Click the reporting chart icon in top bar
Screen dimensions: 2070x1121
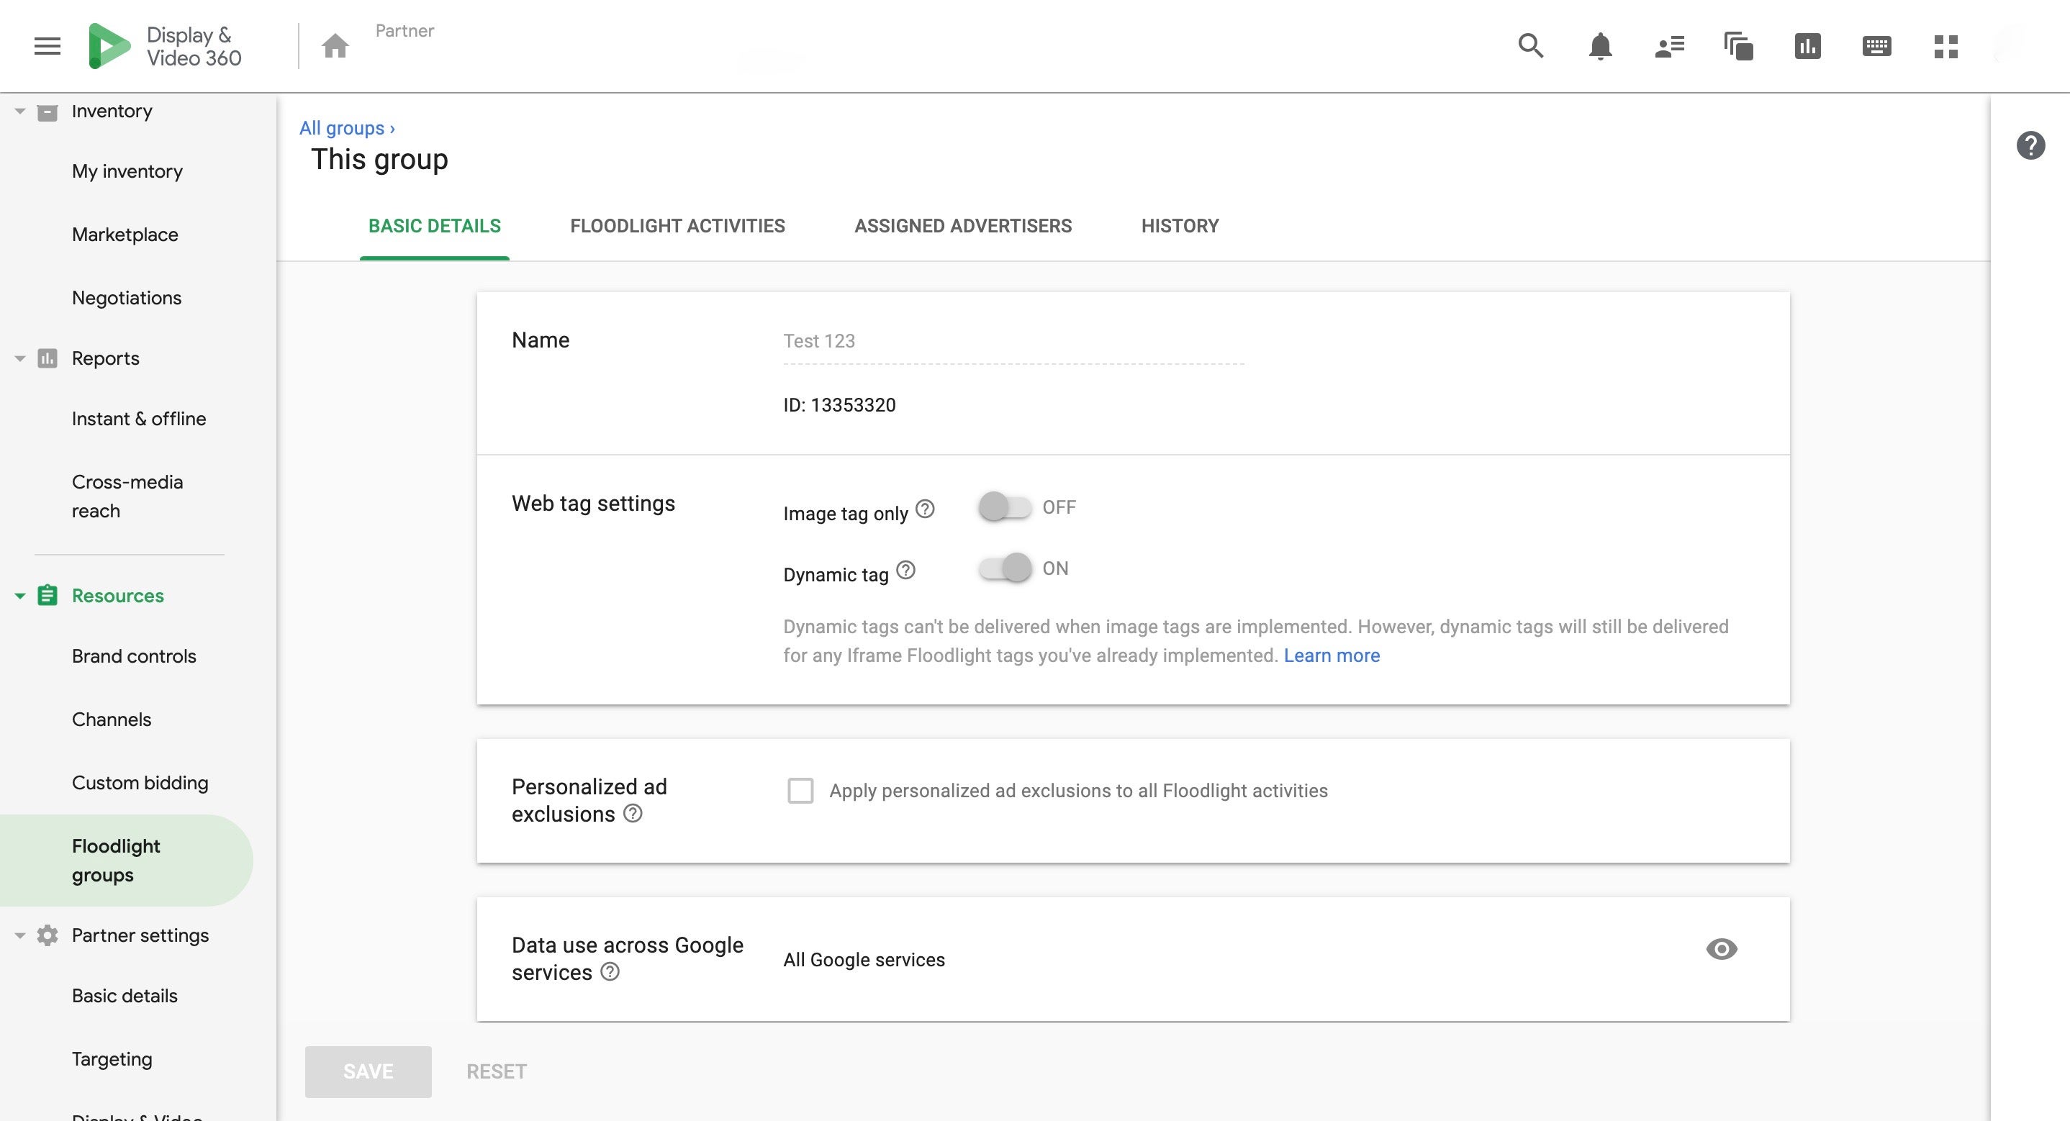(1807, 46)
